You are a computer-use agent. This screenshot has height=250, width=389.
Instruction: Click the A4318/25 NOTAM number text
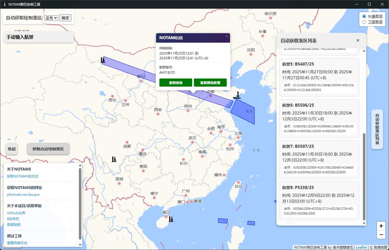(x=167, y=72)
